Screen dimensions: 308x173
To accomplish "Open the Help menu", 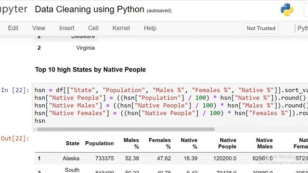I will [x=150, y=28].
